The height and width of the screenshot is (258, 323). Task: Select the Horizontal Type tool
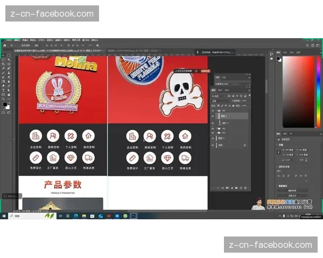click(x=4, y=90)
